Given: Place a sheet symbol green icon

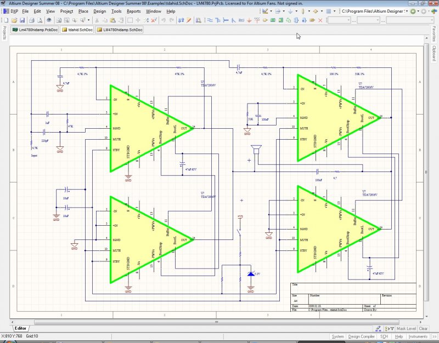Looking at the screenshot, I should pos(273,20).
